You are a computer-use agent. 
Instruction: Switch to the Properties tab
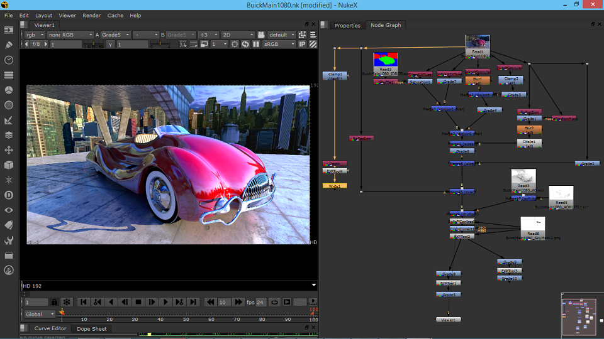[x=347, y=25]
